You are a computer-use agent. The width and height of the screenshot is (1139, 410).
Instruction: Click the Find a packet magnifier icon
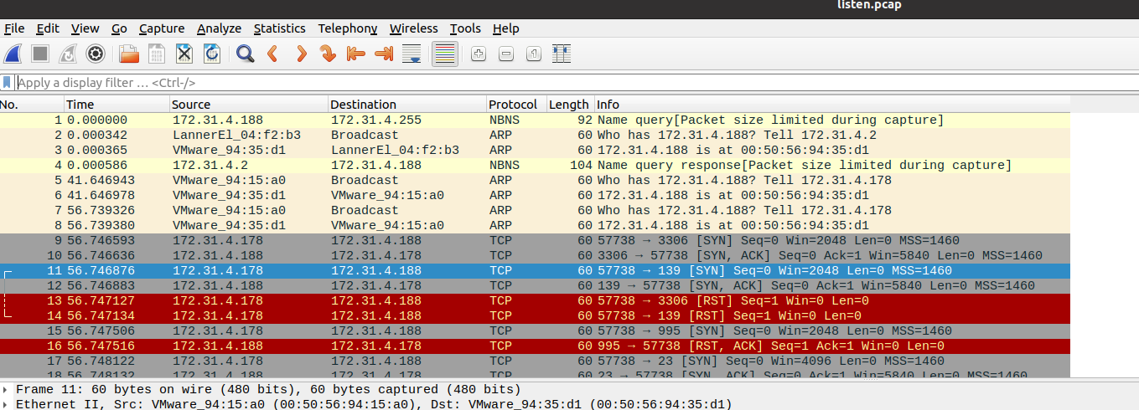point(245,54)
